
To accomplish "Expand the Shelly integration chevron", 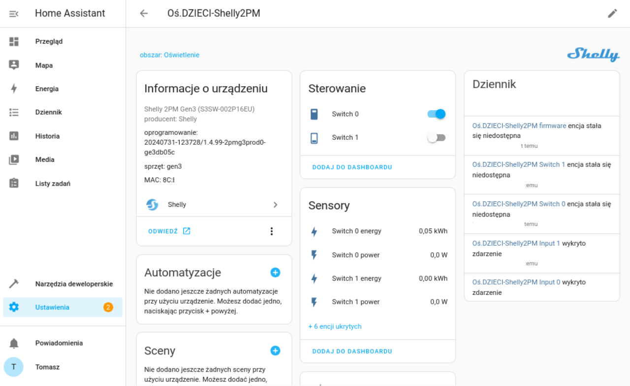I will coord(275,205).
